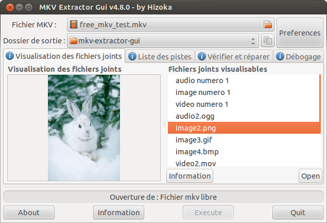
Task: Select the Visualisation des fichiers joints tab
Action: pos(64,56)
